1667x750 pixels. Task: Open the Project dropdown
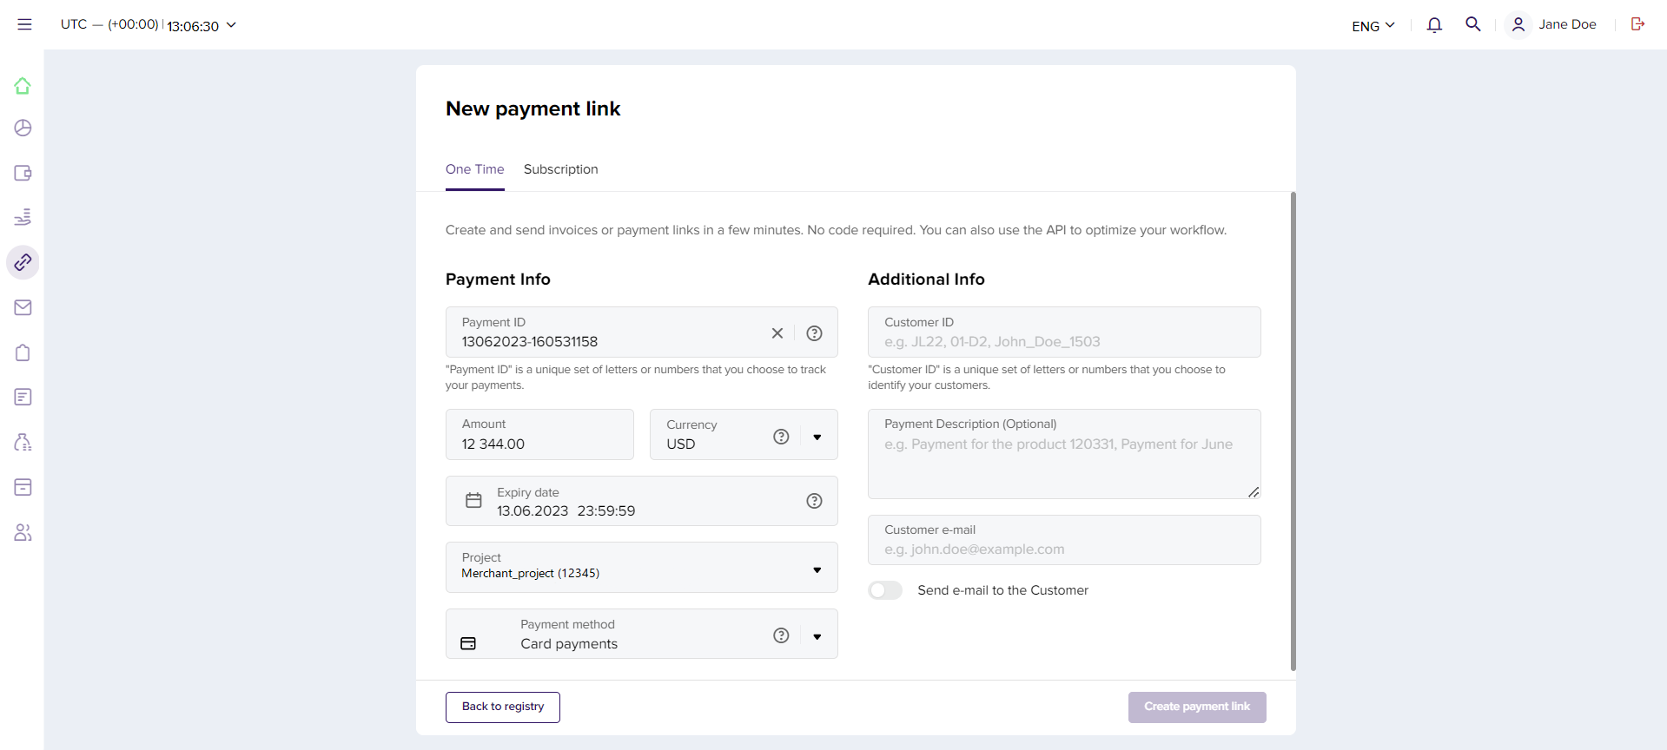(817, 569)
